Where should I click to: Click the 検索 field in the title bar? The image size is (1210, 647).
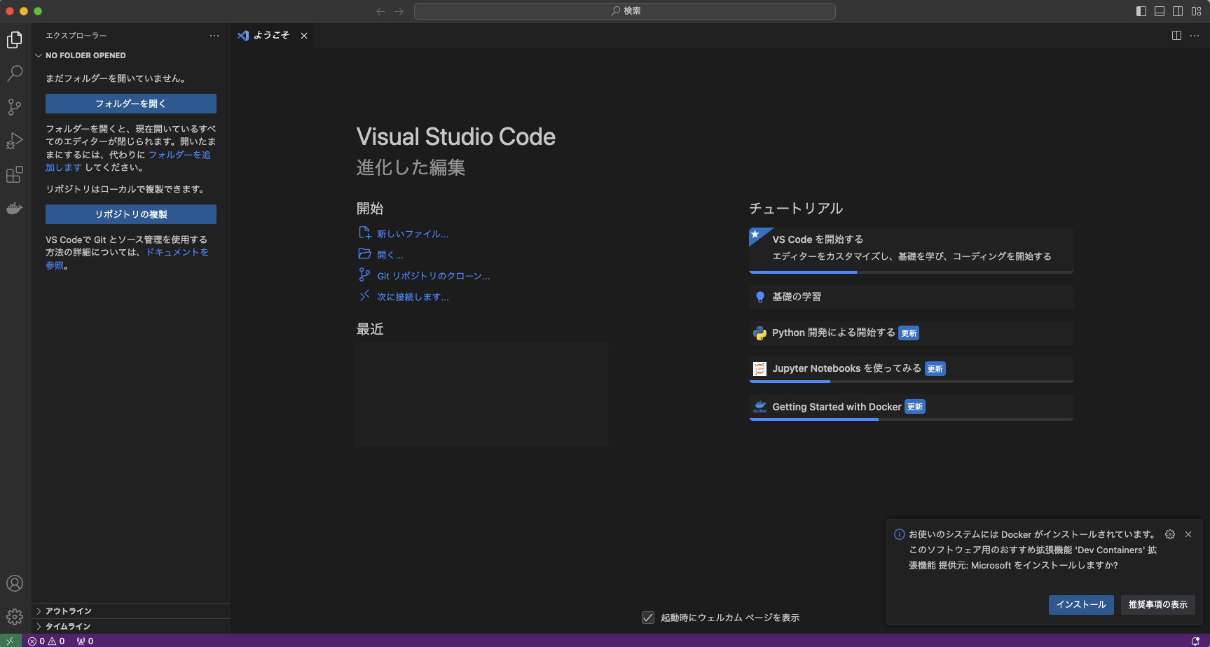point(624,11)
